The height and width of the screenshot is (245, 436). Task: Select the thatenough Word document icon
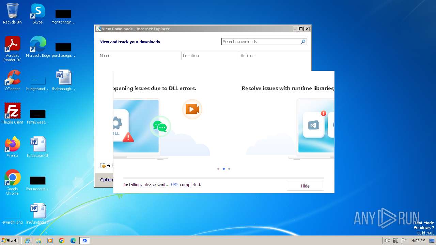tap(63, 80)
